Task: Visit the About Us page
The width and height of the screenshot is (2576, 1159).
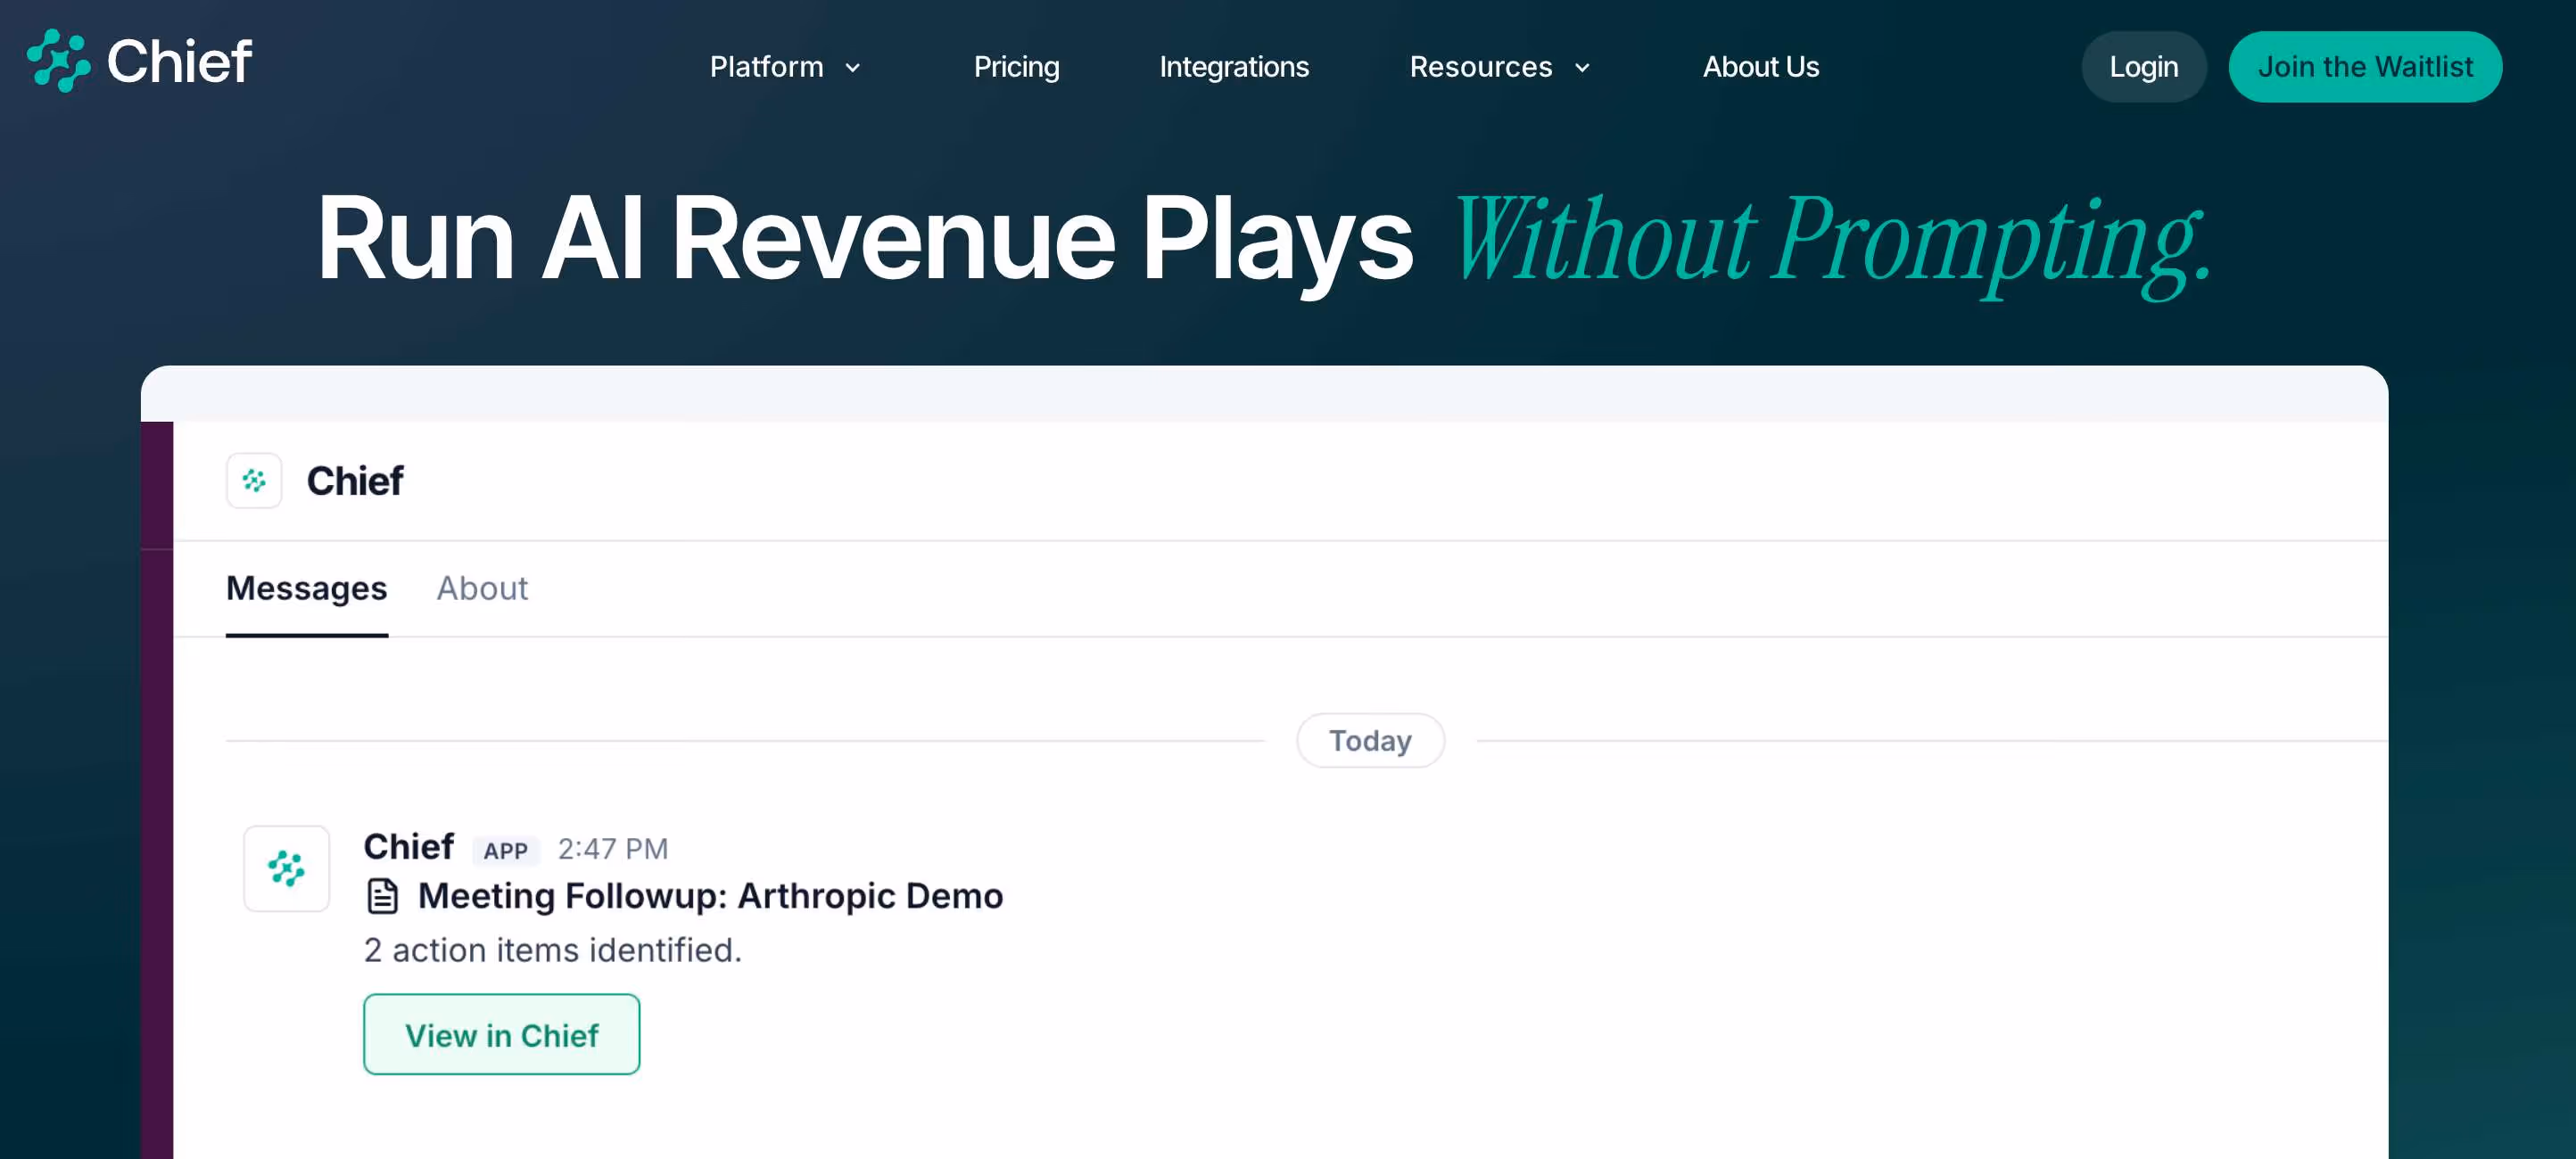Action: click(x=1760, y=67)
